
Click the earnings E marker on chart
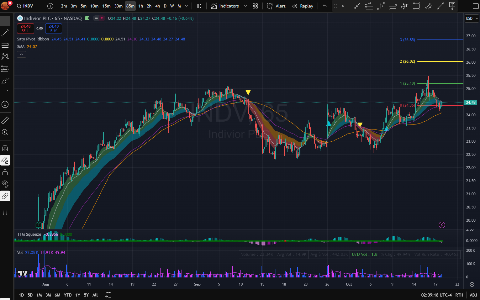coord(39,225)
